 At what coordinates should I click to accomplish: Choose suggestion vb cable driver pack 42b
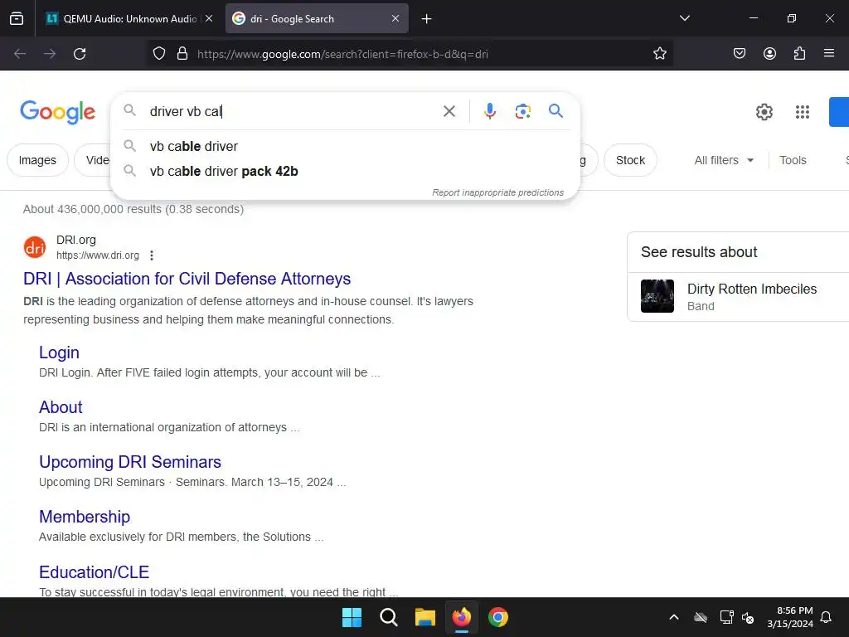346,171
